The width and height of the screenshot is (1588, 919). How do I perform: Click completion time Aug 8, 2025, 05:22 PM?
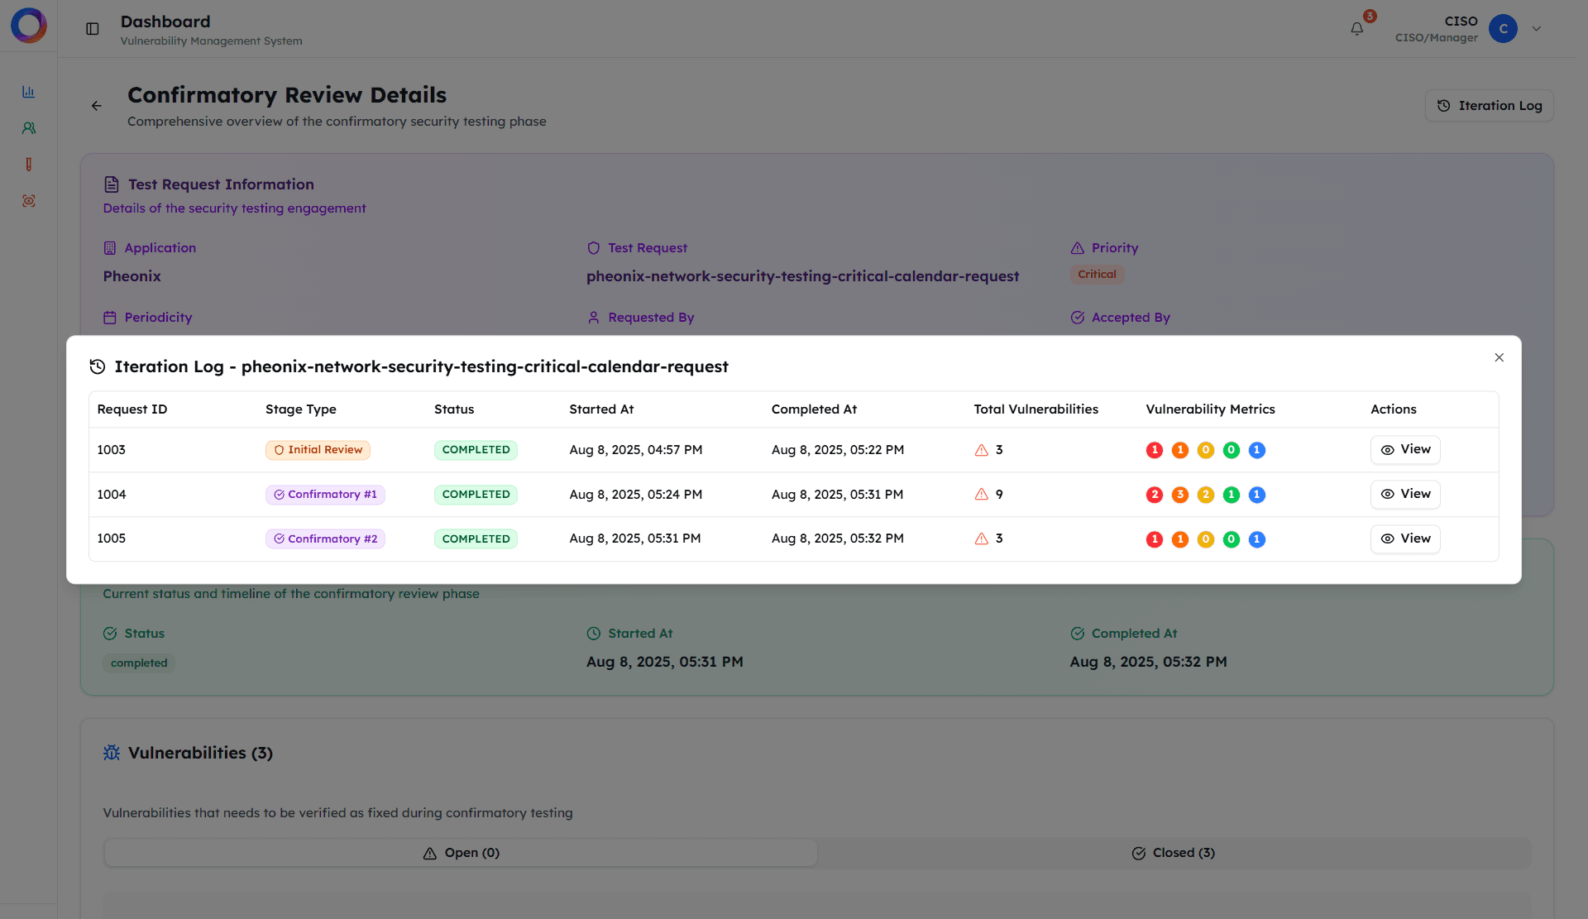click(x=838, y=450)
